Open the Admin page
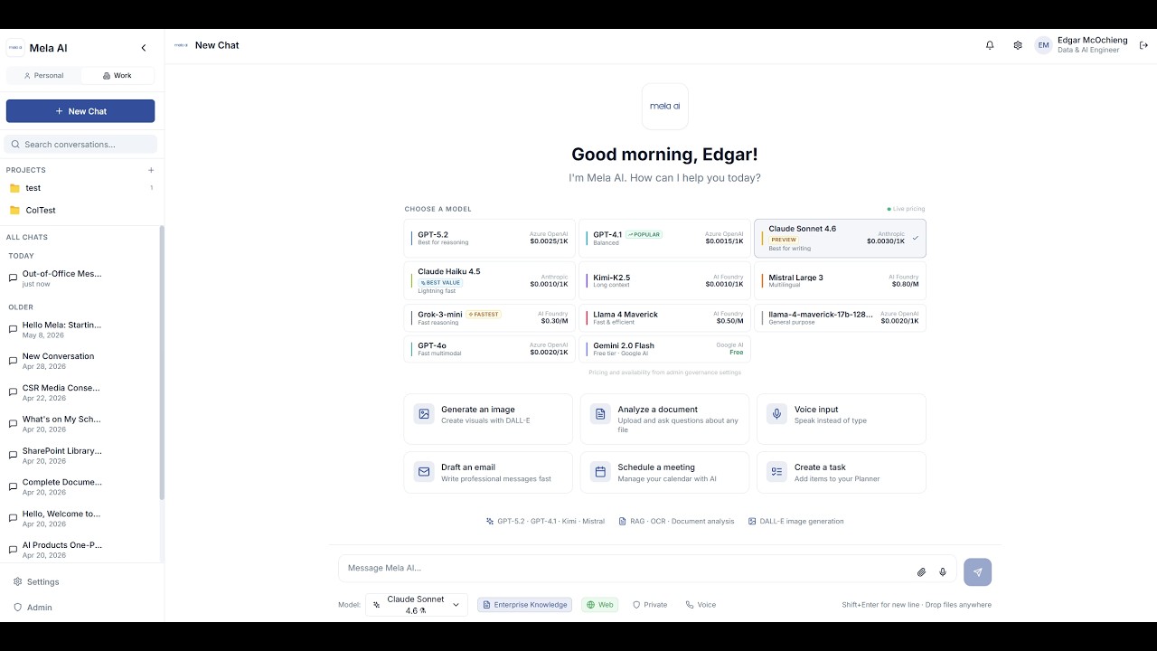 coord(80,608)
